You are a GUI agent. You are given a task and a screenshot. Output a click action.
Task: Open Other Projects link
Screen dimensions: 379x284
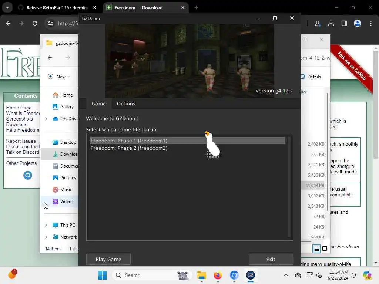coord(21,163)
